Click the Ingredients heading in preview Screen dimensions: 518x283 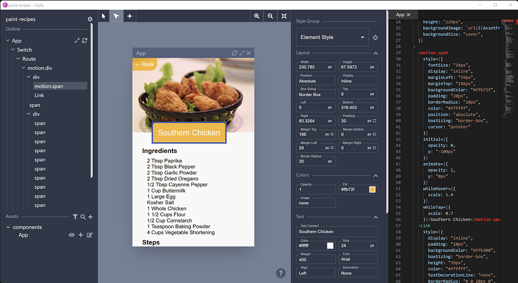[160, 151]
